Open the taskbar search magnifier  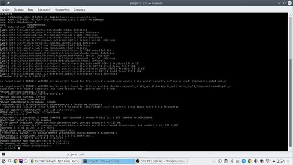(x=10, y=161)
